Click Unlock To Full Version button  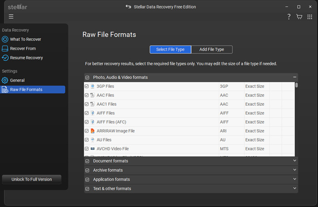(x=32, y=179)
